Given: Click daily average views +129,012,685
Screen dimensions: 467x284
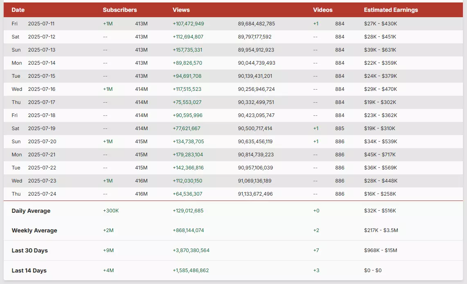Looking at the screenshot, I should point(188,210).
